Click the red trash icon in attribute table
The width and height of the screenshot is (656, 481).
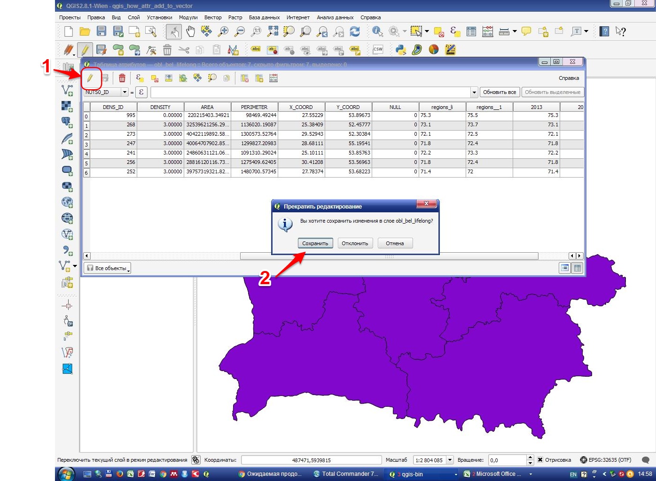click(122, 78)
